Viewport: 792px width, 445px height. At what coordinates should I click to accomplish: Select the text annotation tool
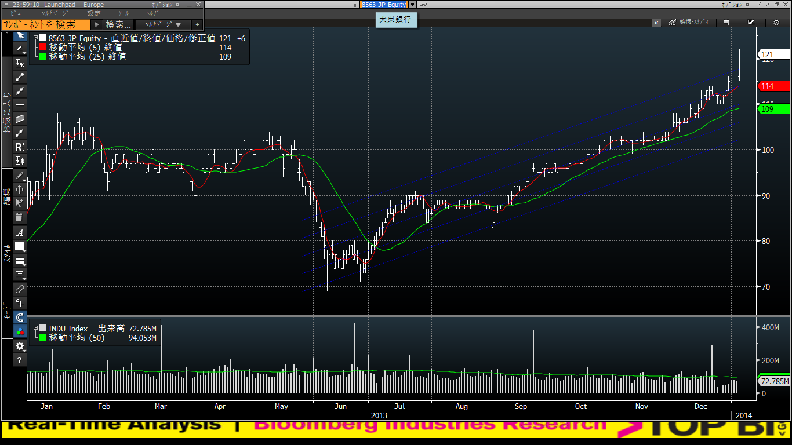pos(20,232)
